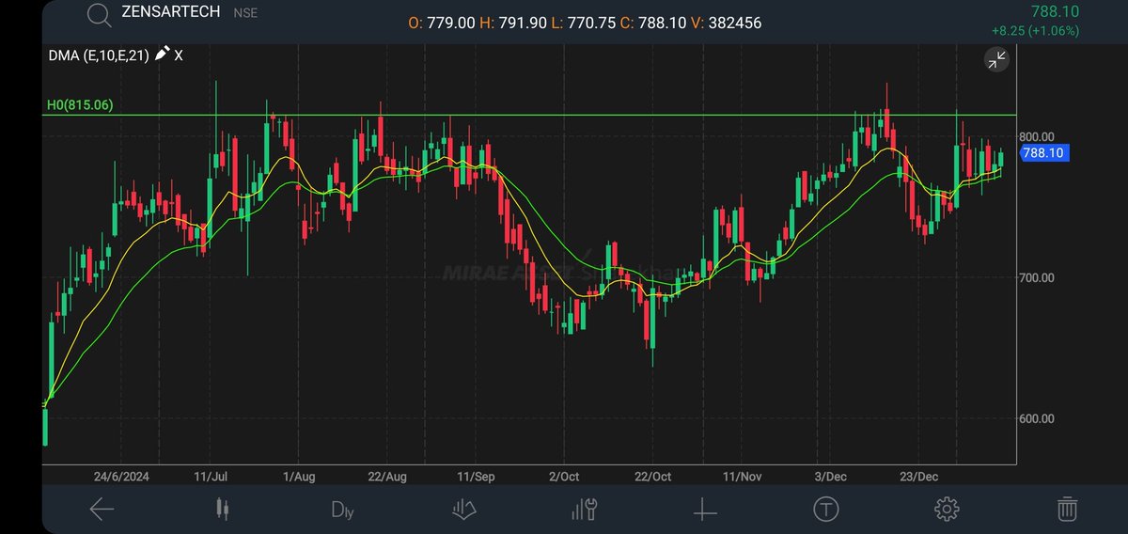
Task: Click the DMA (E,10,E,21) indicator label
Action: [x=99, y=55]
